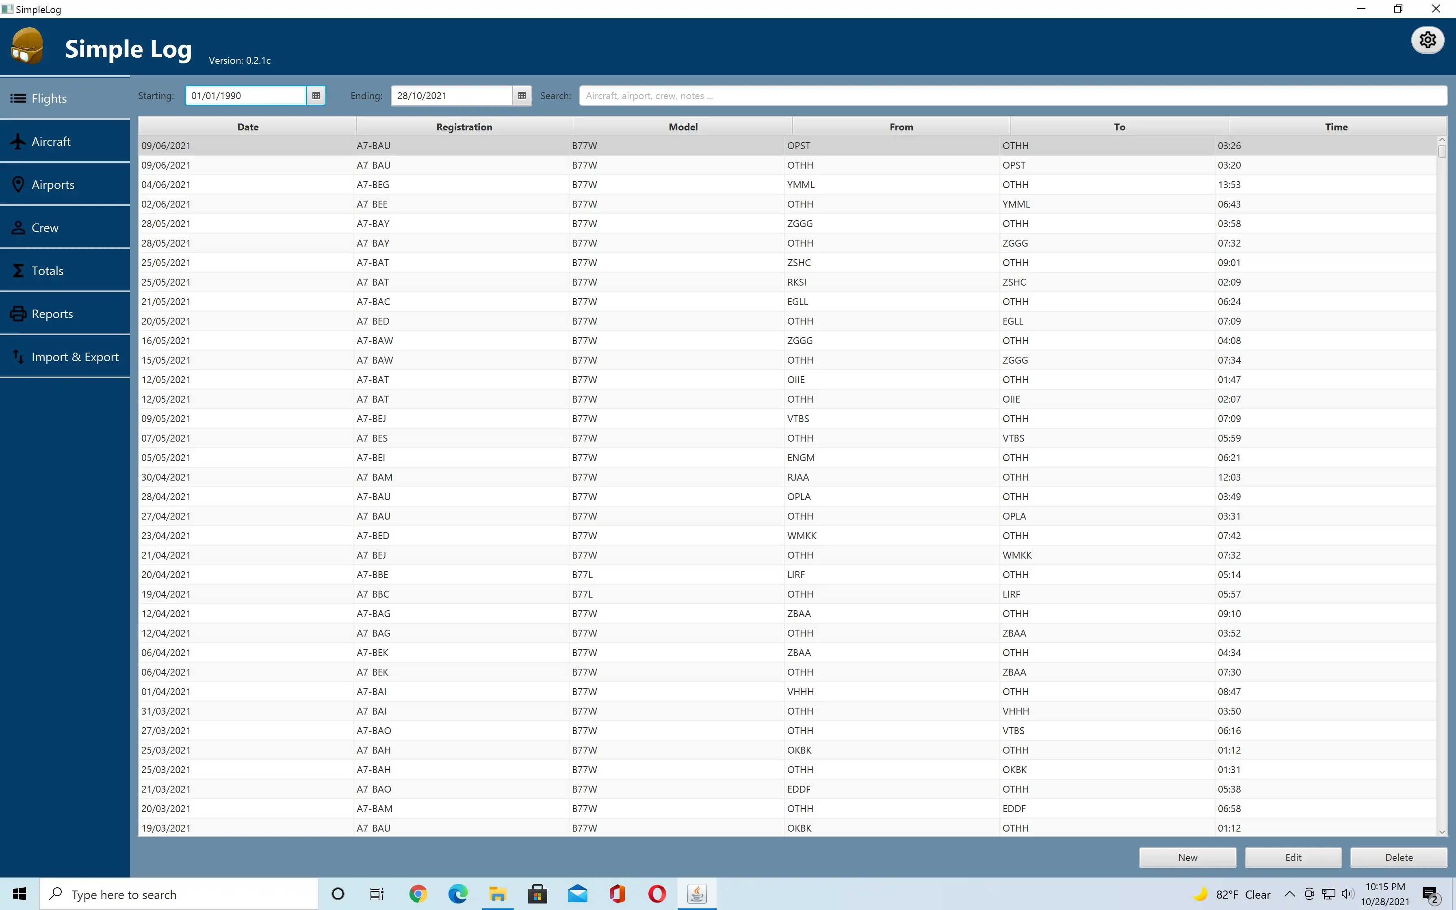Click the Starting date input field
The image size is (1456, 910).
[245, 95]
